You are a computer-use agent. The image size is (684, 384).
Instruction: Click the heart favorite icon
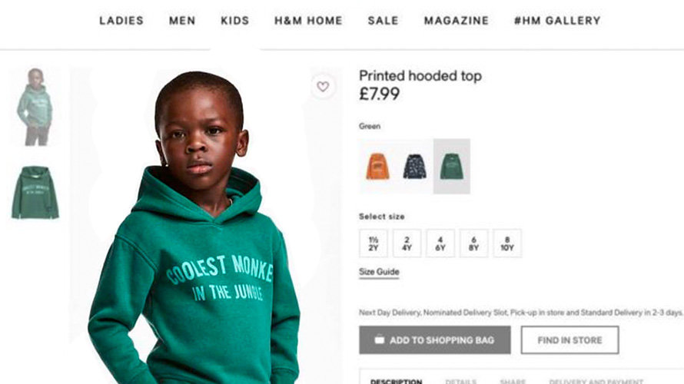[323, 86]
